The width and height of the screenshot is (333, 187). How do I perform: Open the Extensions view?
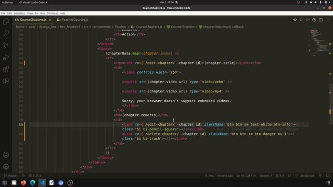click(x=6, y=69)
